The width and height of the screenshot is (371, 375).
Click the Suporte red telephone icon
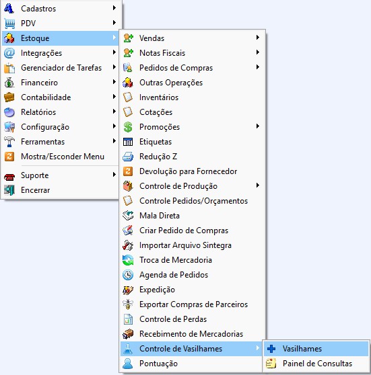pos(9,176)
